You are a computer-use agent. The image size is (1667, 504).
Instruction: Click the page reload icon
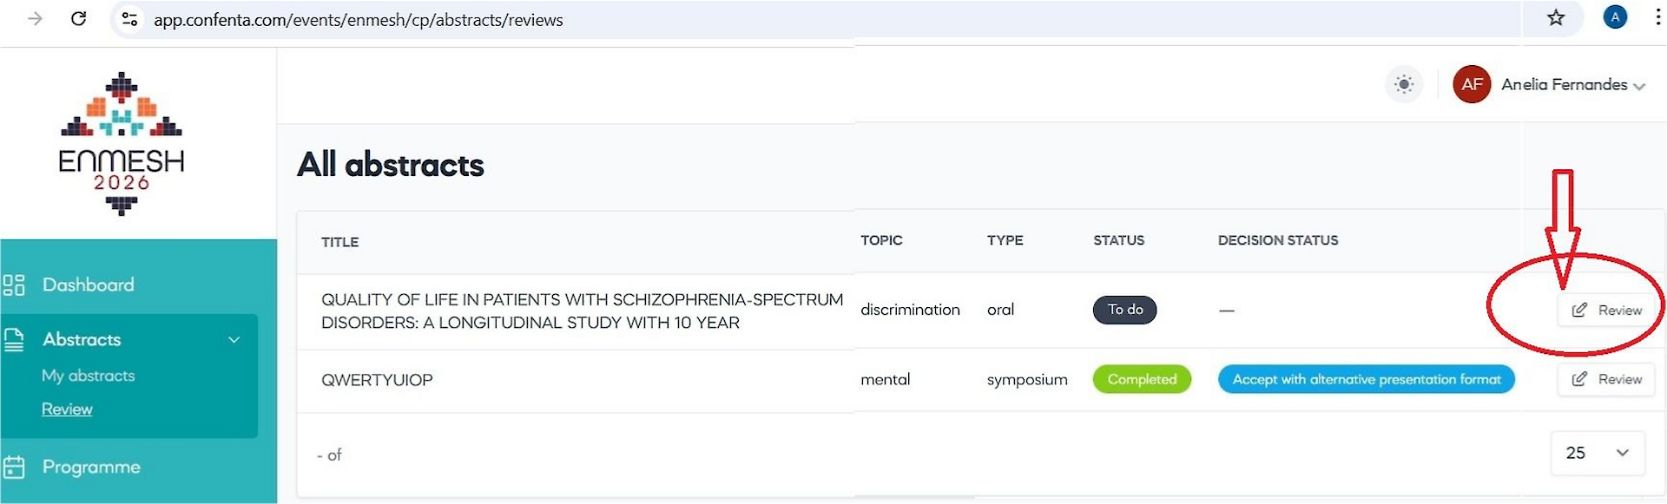point(78,18)
